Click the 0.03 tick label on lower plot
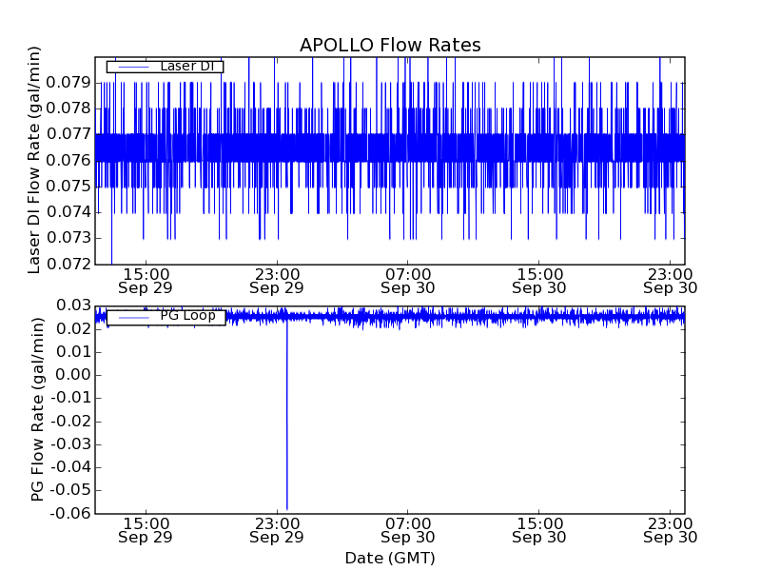 [69, 305]
